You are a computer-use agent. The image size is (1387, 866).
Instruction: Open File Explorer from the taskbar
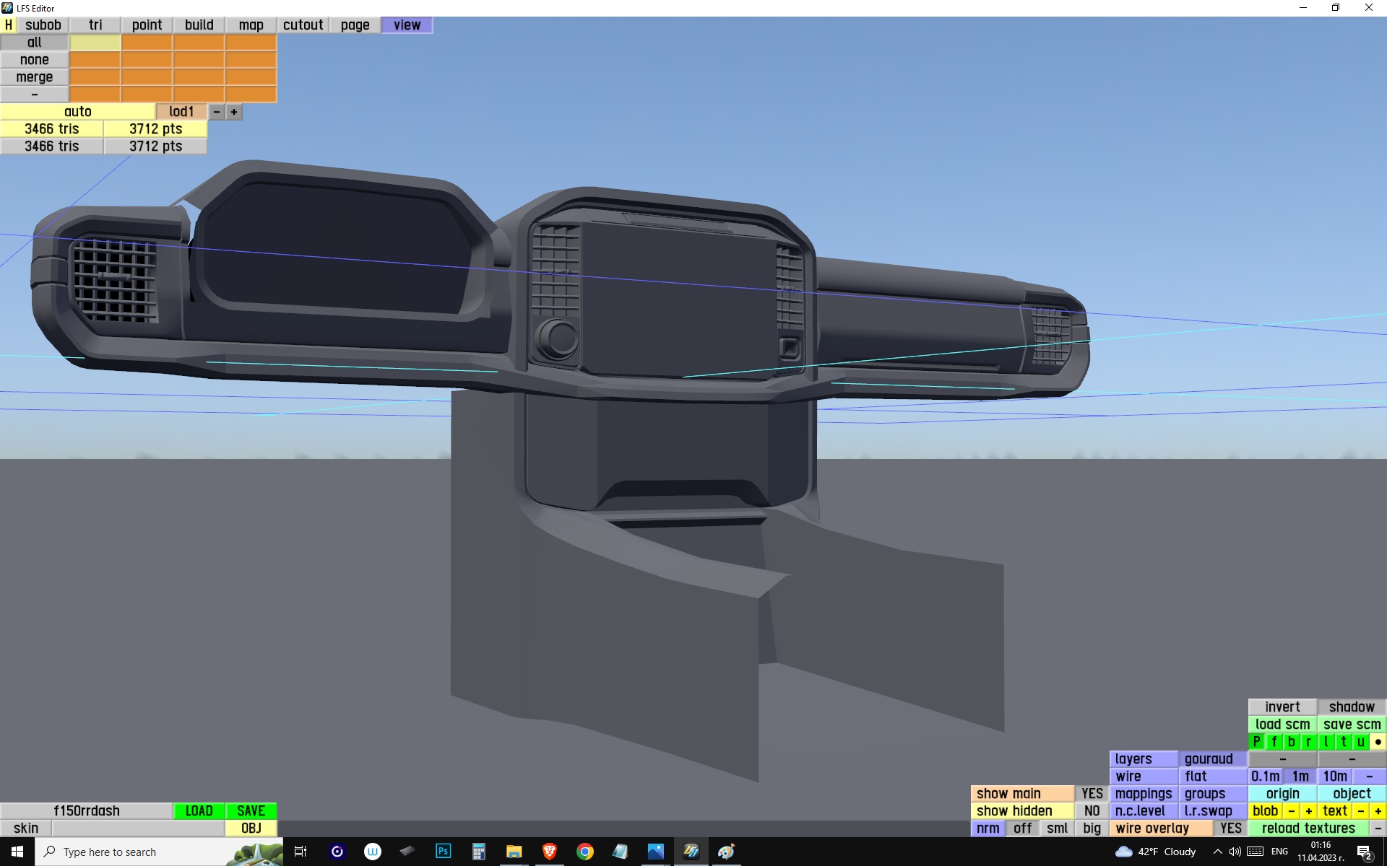[x=514, y=852]
